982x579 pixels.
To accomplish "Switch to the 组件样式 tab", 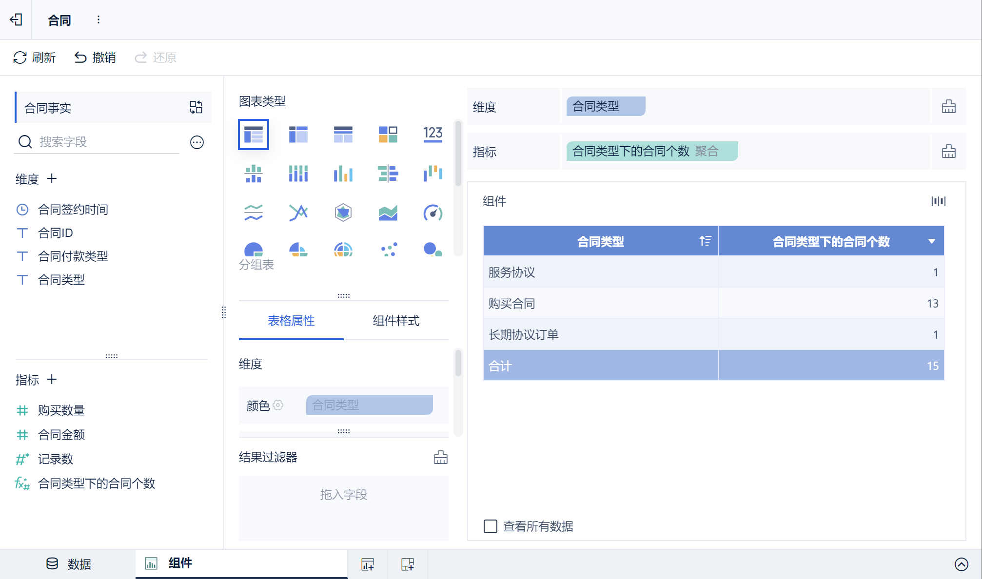I will click(396, 320).
